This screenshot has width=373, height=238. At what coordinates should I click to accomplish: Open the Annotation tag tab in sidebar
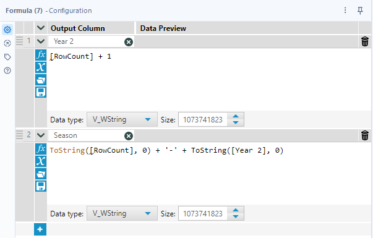tap(7, 57)
